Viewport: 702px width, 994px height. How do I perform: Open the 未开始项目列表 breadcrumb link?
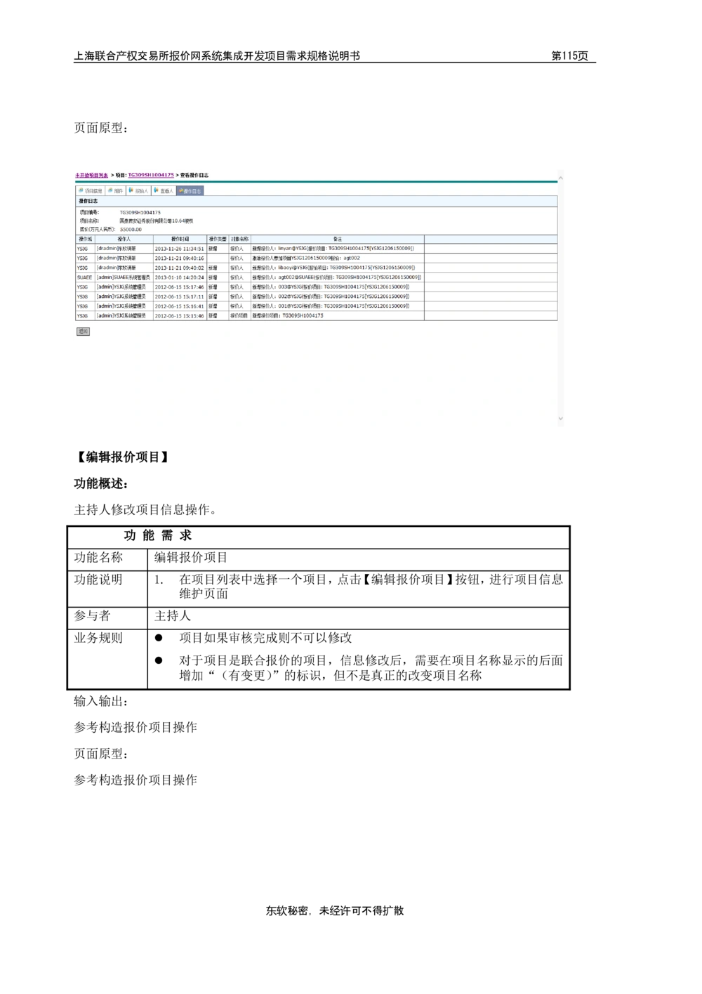click(x=91, y=175)
